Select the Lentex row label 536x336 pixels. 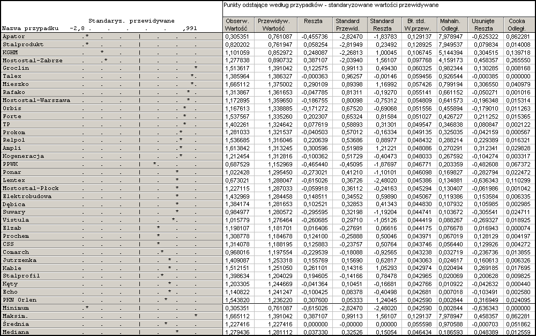[x=14, y=180]
